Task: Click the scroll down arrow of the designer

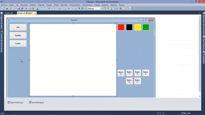Action: pyautogui.click(x=200, y=96)
